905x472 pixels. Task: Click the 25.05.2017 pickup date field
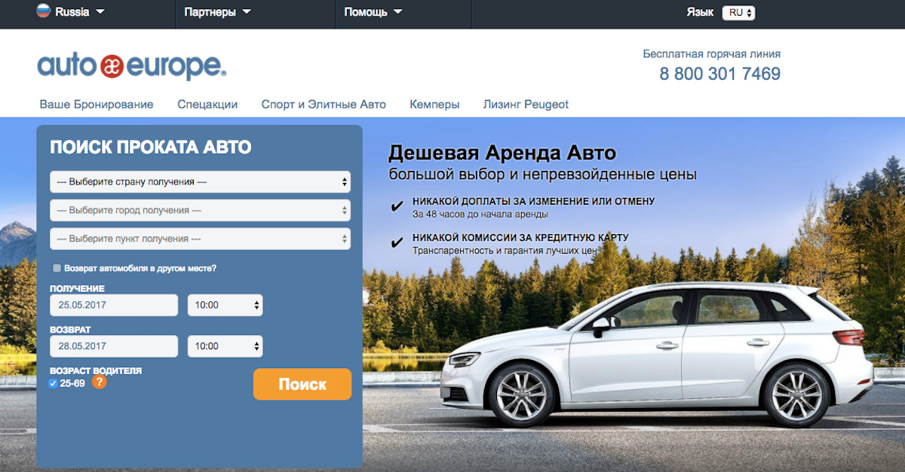pos(113,305)
